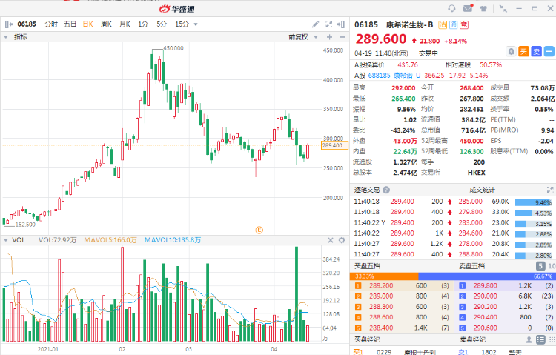Click the 33.33% buy ratio bar
Image resolution: width=556 pixels, height=355 pixels.
click(384, 276)
